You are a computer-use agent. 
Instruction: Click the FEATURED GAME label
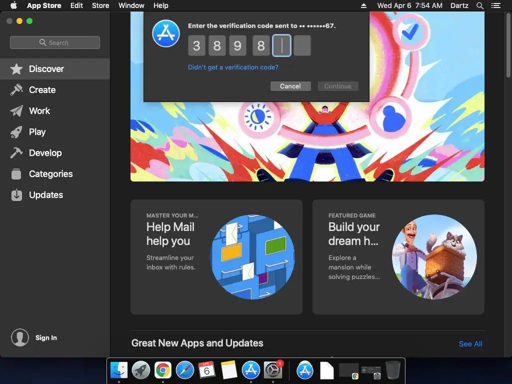[352, 215]
